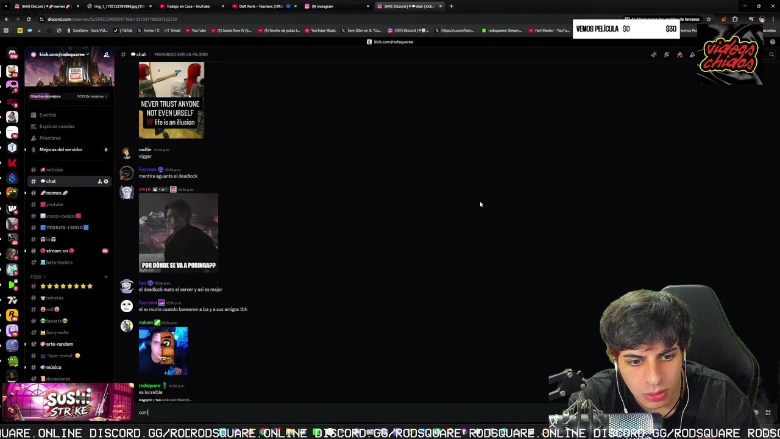Collapse the TODO category
Image resolution: width=780 pixels, height=439 pixels.
[x=37, y=277]
